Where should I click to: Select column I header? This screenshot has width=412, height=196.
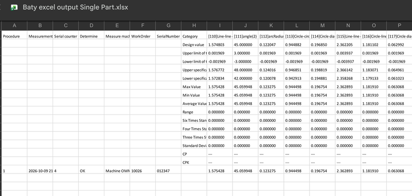click(x=220, y=26)
